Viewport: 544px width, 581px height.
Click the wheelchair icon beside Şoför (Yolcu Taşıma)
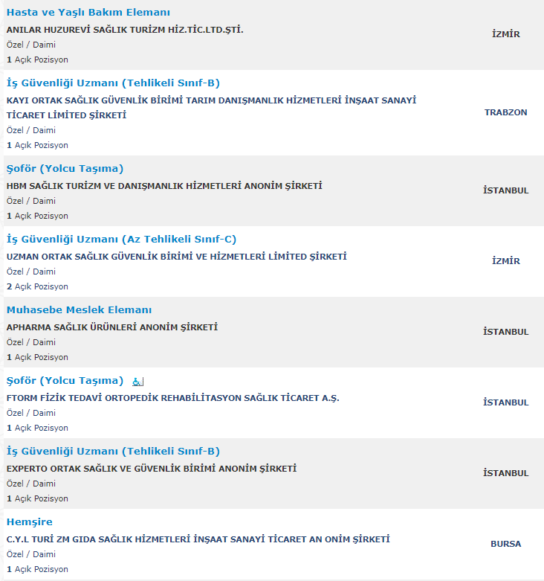[137, 382]
